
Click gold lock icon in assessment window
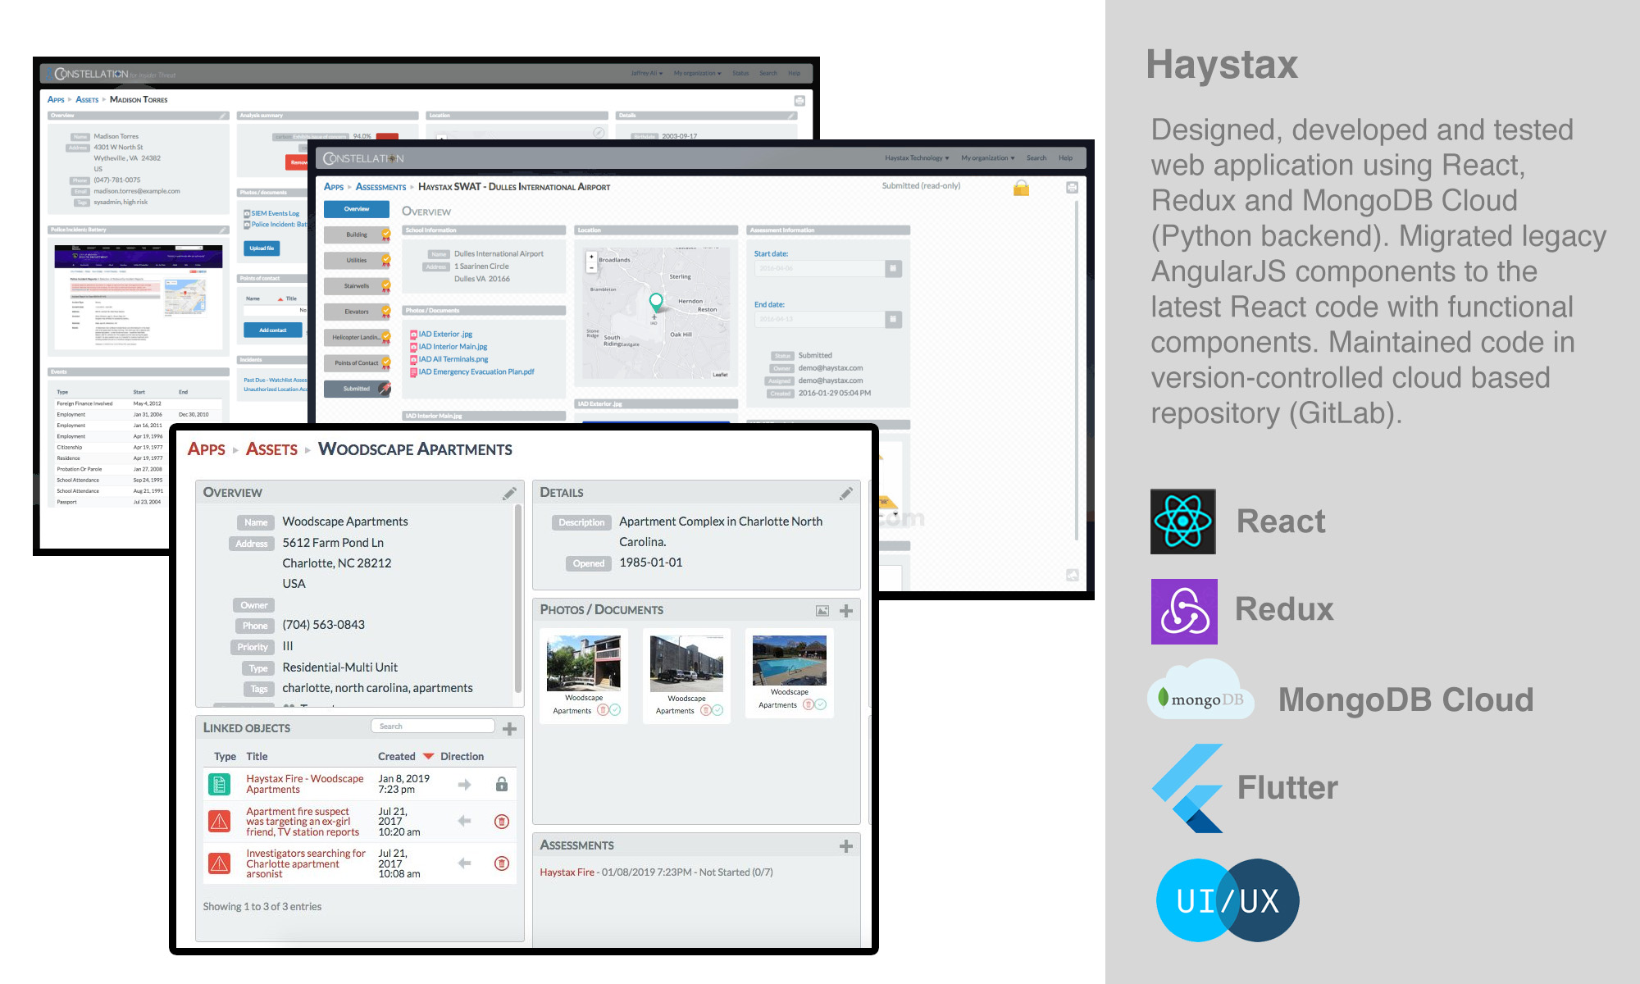tap(1021, 188)
